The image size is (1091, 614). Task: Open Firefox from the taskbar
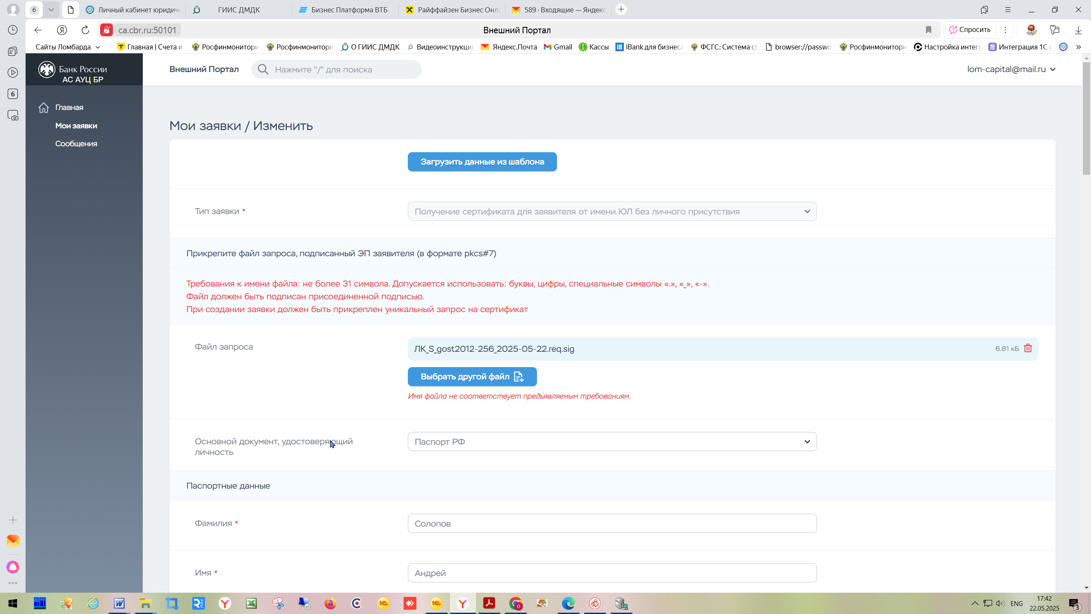tap(330, 603)
